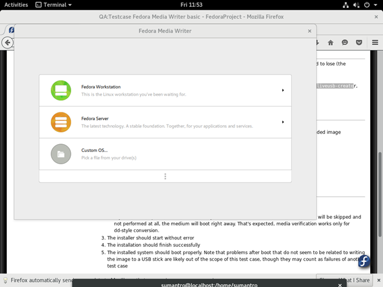Click the Fedora Server description text

(167, 126)
